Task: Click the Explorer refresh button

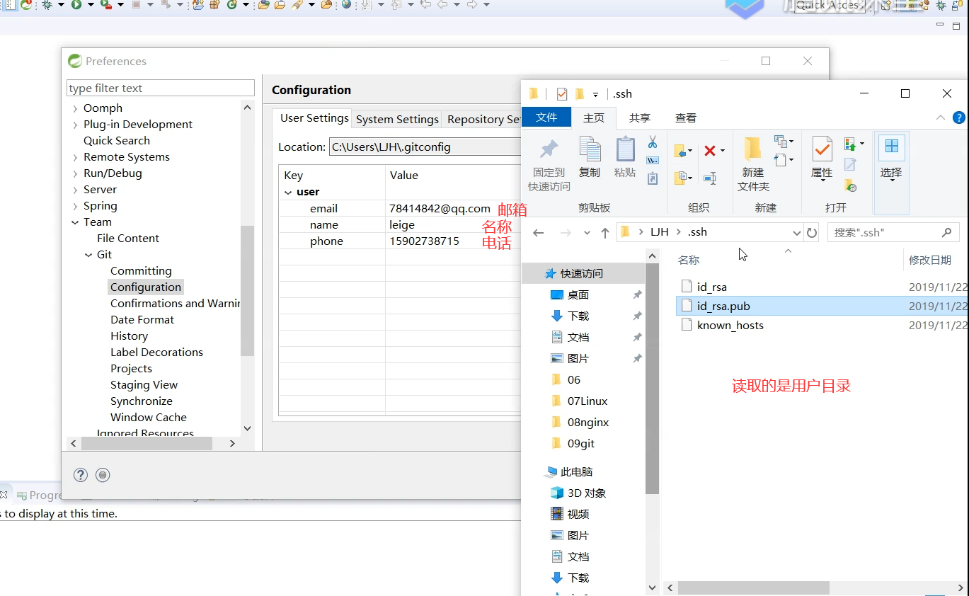Action: pyautogui.click(x=812, y=232)
